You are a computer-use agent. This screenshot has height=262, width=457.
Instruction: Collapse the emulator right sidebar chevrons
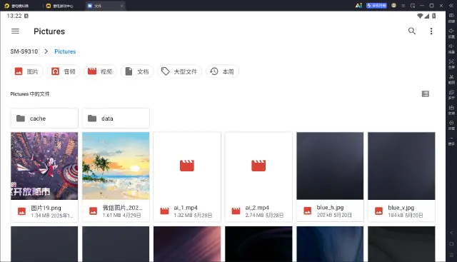[451, 6]
